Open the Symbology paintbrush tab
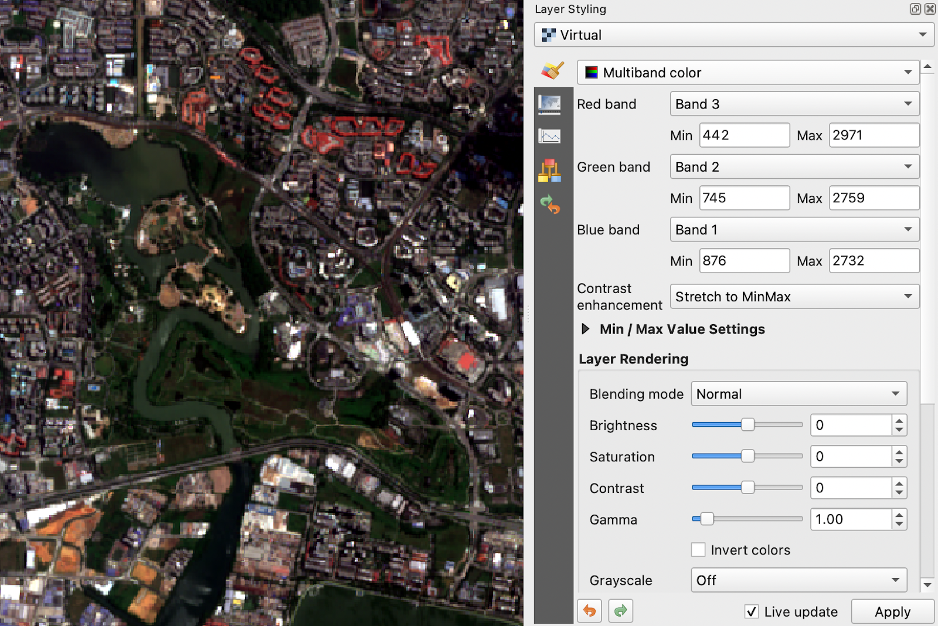Viewport: 938px width, 626px height. (552, 71)
